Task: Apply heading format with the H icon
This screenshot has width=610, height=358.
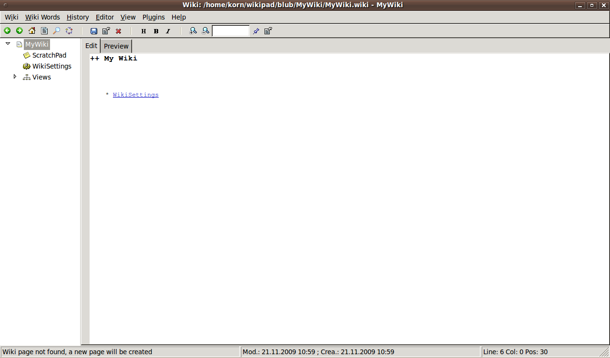Action: pyautogui.click(x=143, y=31)
